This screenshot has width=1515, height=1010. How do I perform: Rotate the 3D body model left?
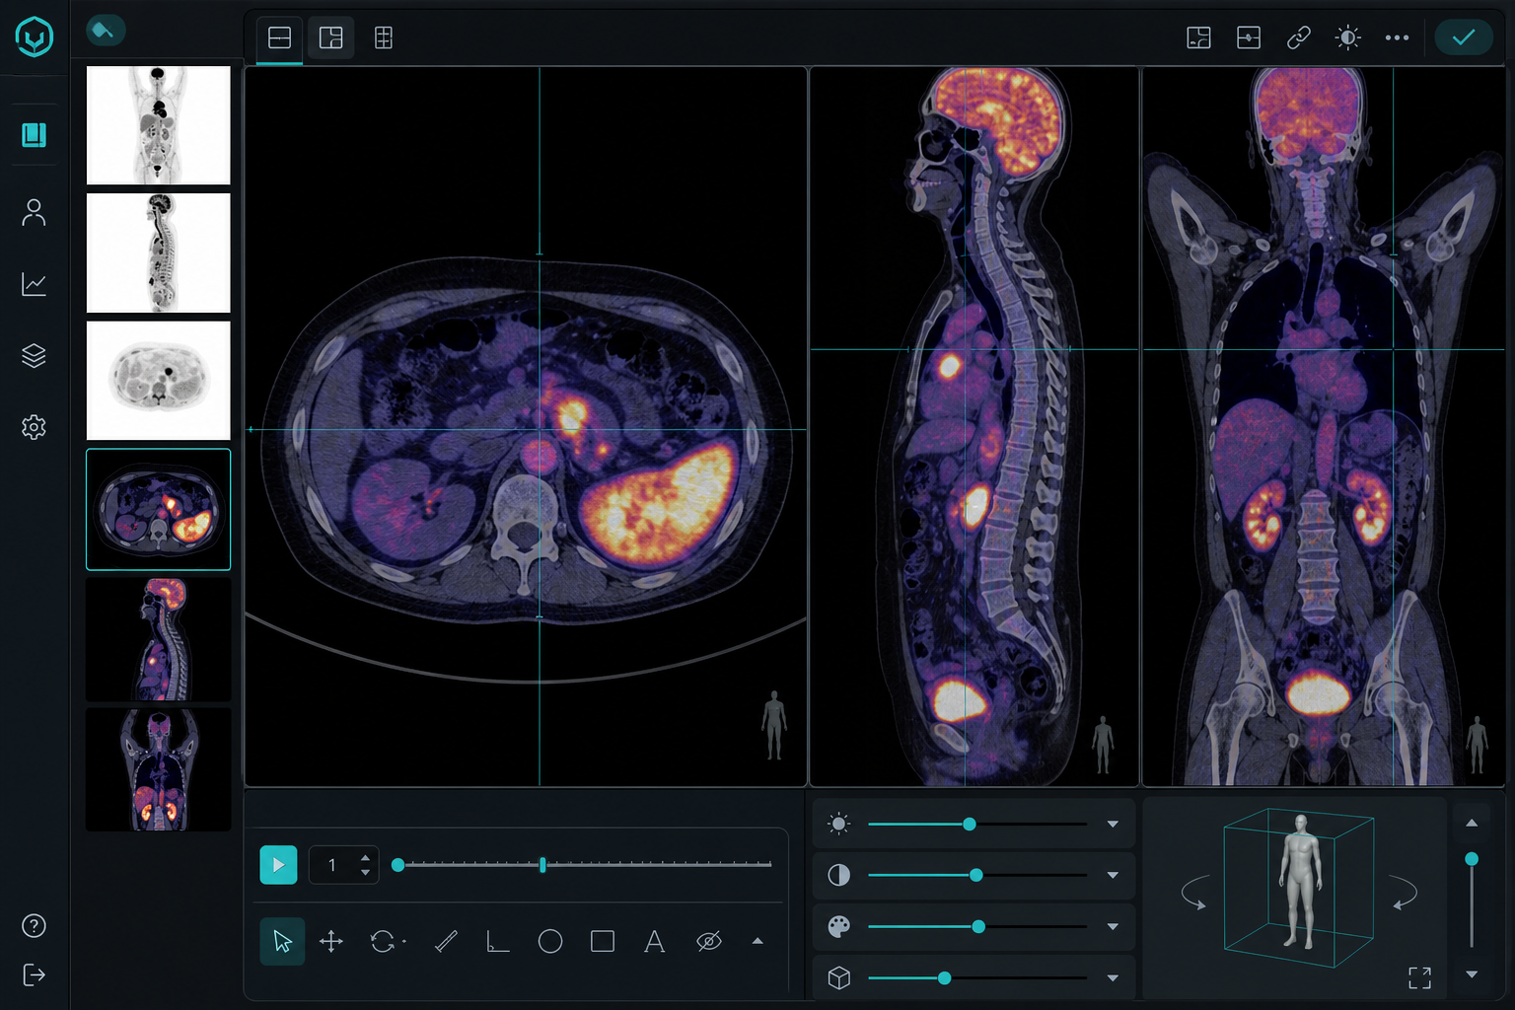coord(1193,894)
